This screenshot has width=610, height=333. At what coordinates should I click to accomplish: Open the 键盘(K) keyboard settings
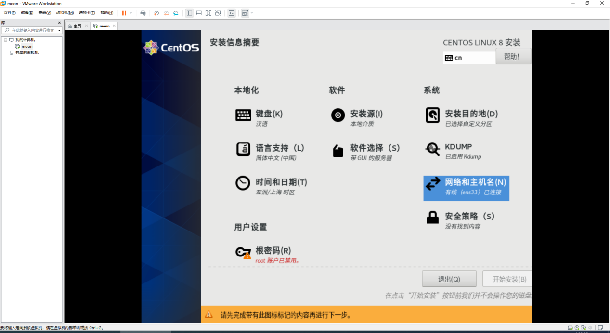(259, 117)
